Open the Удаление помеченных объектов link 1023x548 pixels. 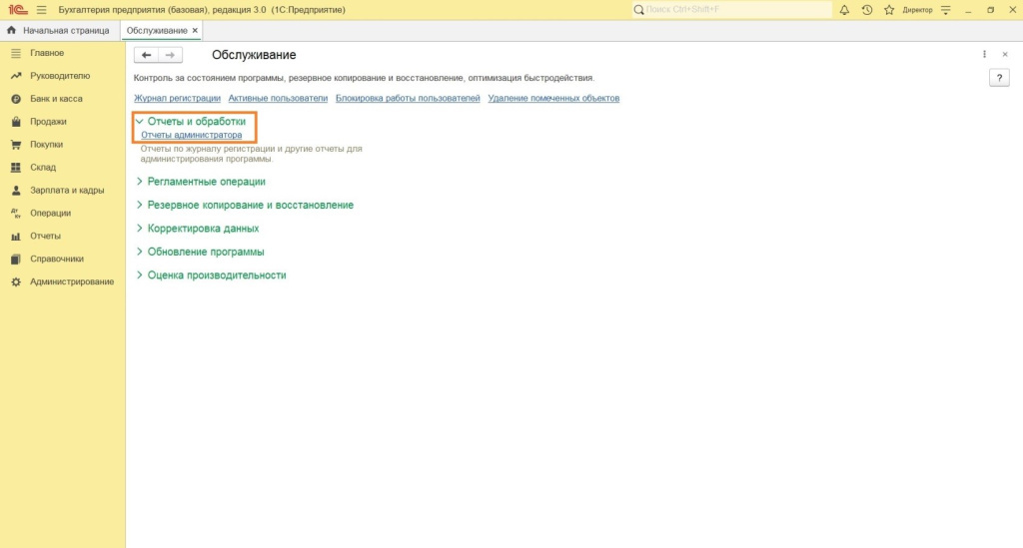[553, 98]
